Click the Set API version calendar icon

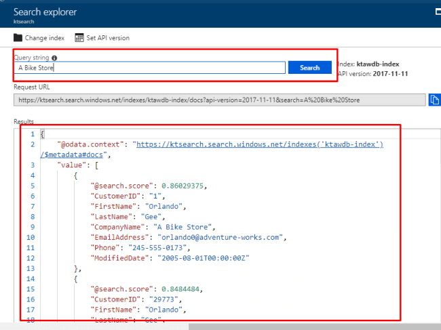[x=79, y=38]
